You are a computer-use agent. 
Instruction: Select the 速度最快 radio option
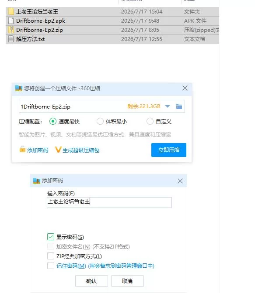click(53, 121)
